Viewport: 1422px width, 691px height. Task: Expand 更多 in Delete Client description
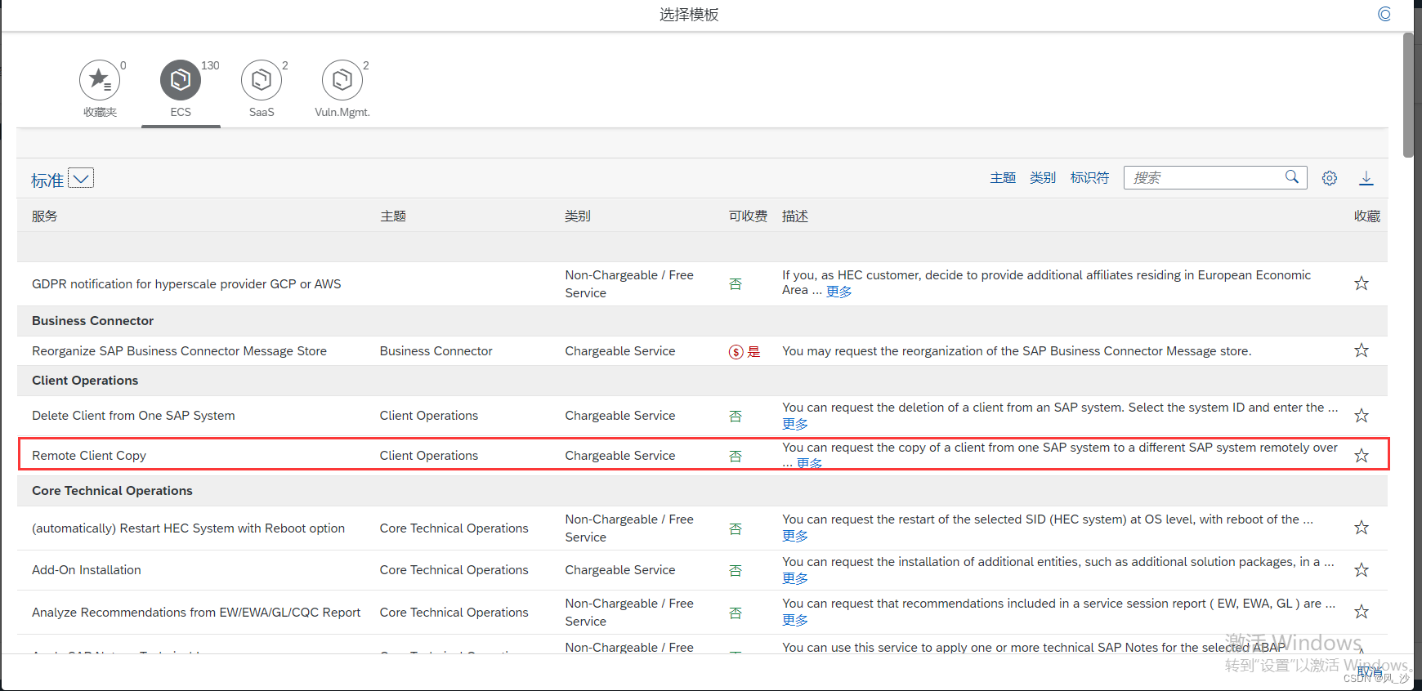pyautogui.click(x=795, y=424)
